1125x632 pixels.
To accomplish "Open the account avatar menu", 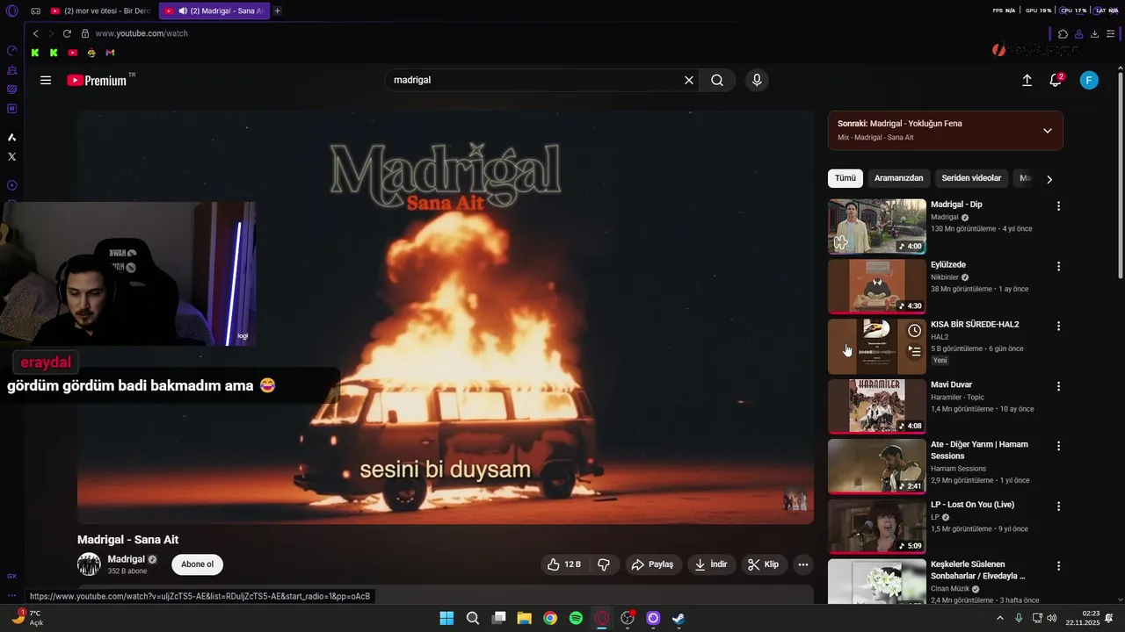I will pyautogui.click(x=1089, y=80).
